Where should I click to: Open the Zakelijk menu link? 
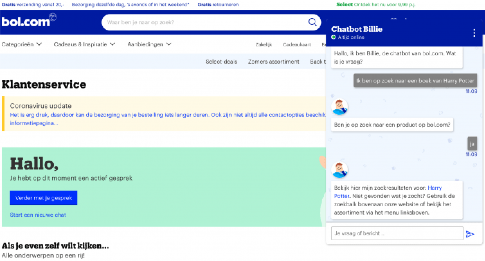(264, 45)
